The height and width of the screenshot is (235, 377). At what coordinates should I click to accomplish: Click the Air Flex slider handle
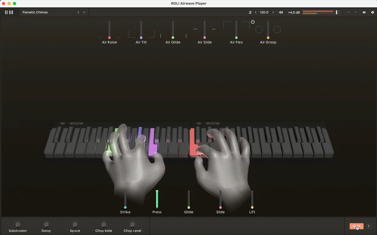click(236, 38)
